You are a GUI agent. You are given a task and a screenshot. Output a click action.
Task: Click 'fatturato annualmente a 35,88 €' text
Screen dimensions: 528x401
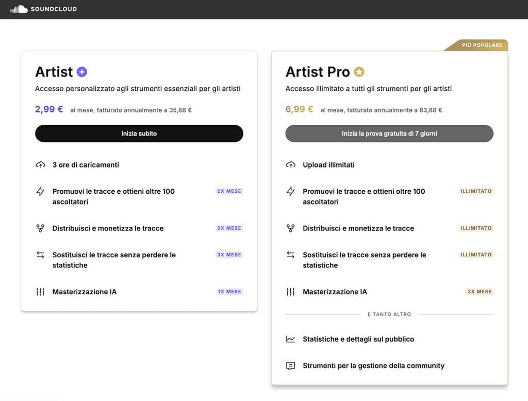[144, 110]
